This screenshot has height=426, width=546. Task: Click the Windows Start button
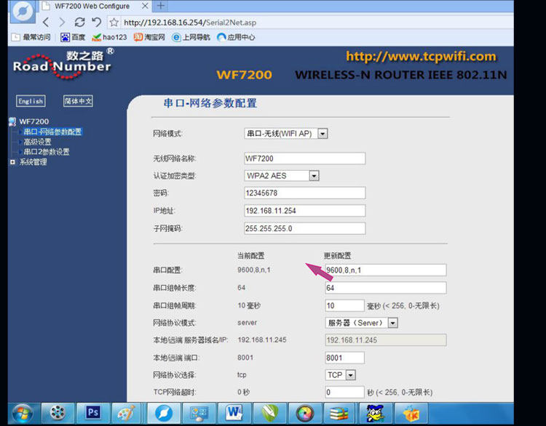[x=23, y=414]
